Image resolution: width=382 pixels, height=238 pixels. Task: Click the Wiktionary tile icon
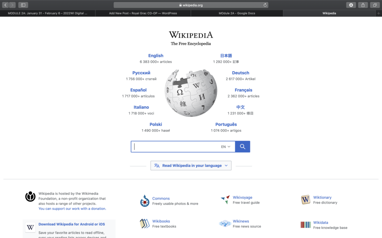click(x=305, y=200)
